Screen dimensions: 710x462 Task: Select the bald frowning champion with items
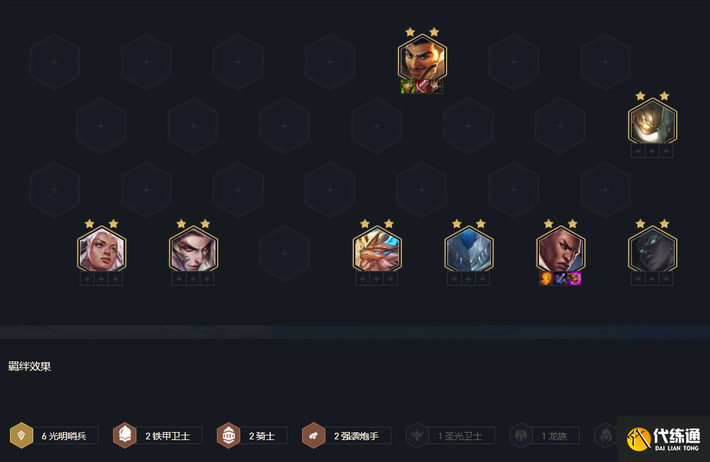560,250
